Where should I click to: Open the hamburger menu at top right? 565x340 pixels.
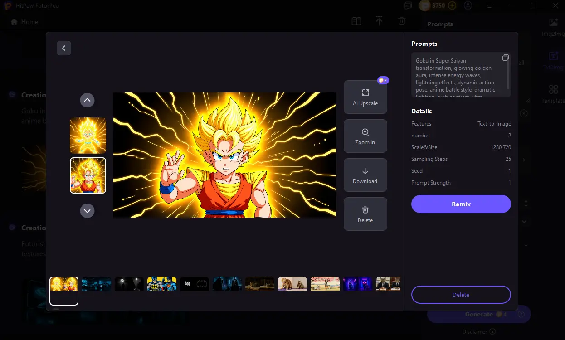pyautogui.click(x=490, y=5)
